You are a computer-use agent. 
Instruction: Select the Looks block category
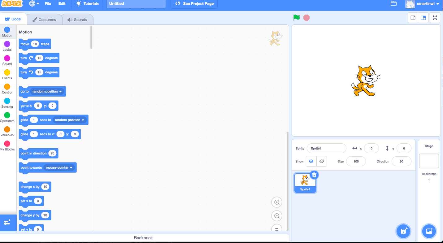[7, 46]
